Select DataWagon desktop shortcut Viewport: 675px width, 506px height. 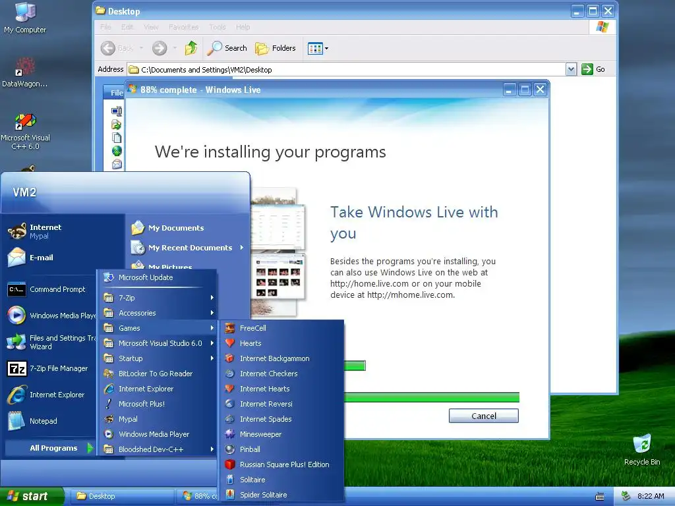24,72
